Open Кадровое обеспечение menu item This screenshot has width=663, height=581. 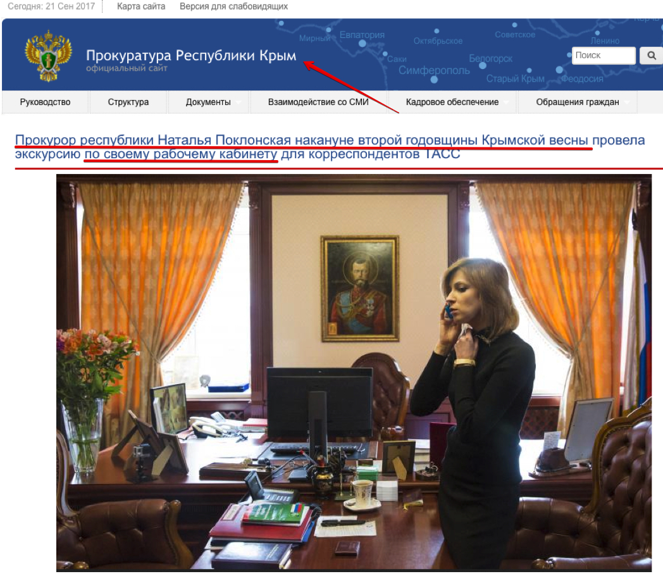pyautogui.click(x=452, y=102)
